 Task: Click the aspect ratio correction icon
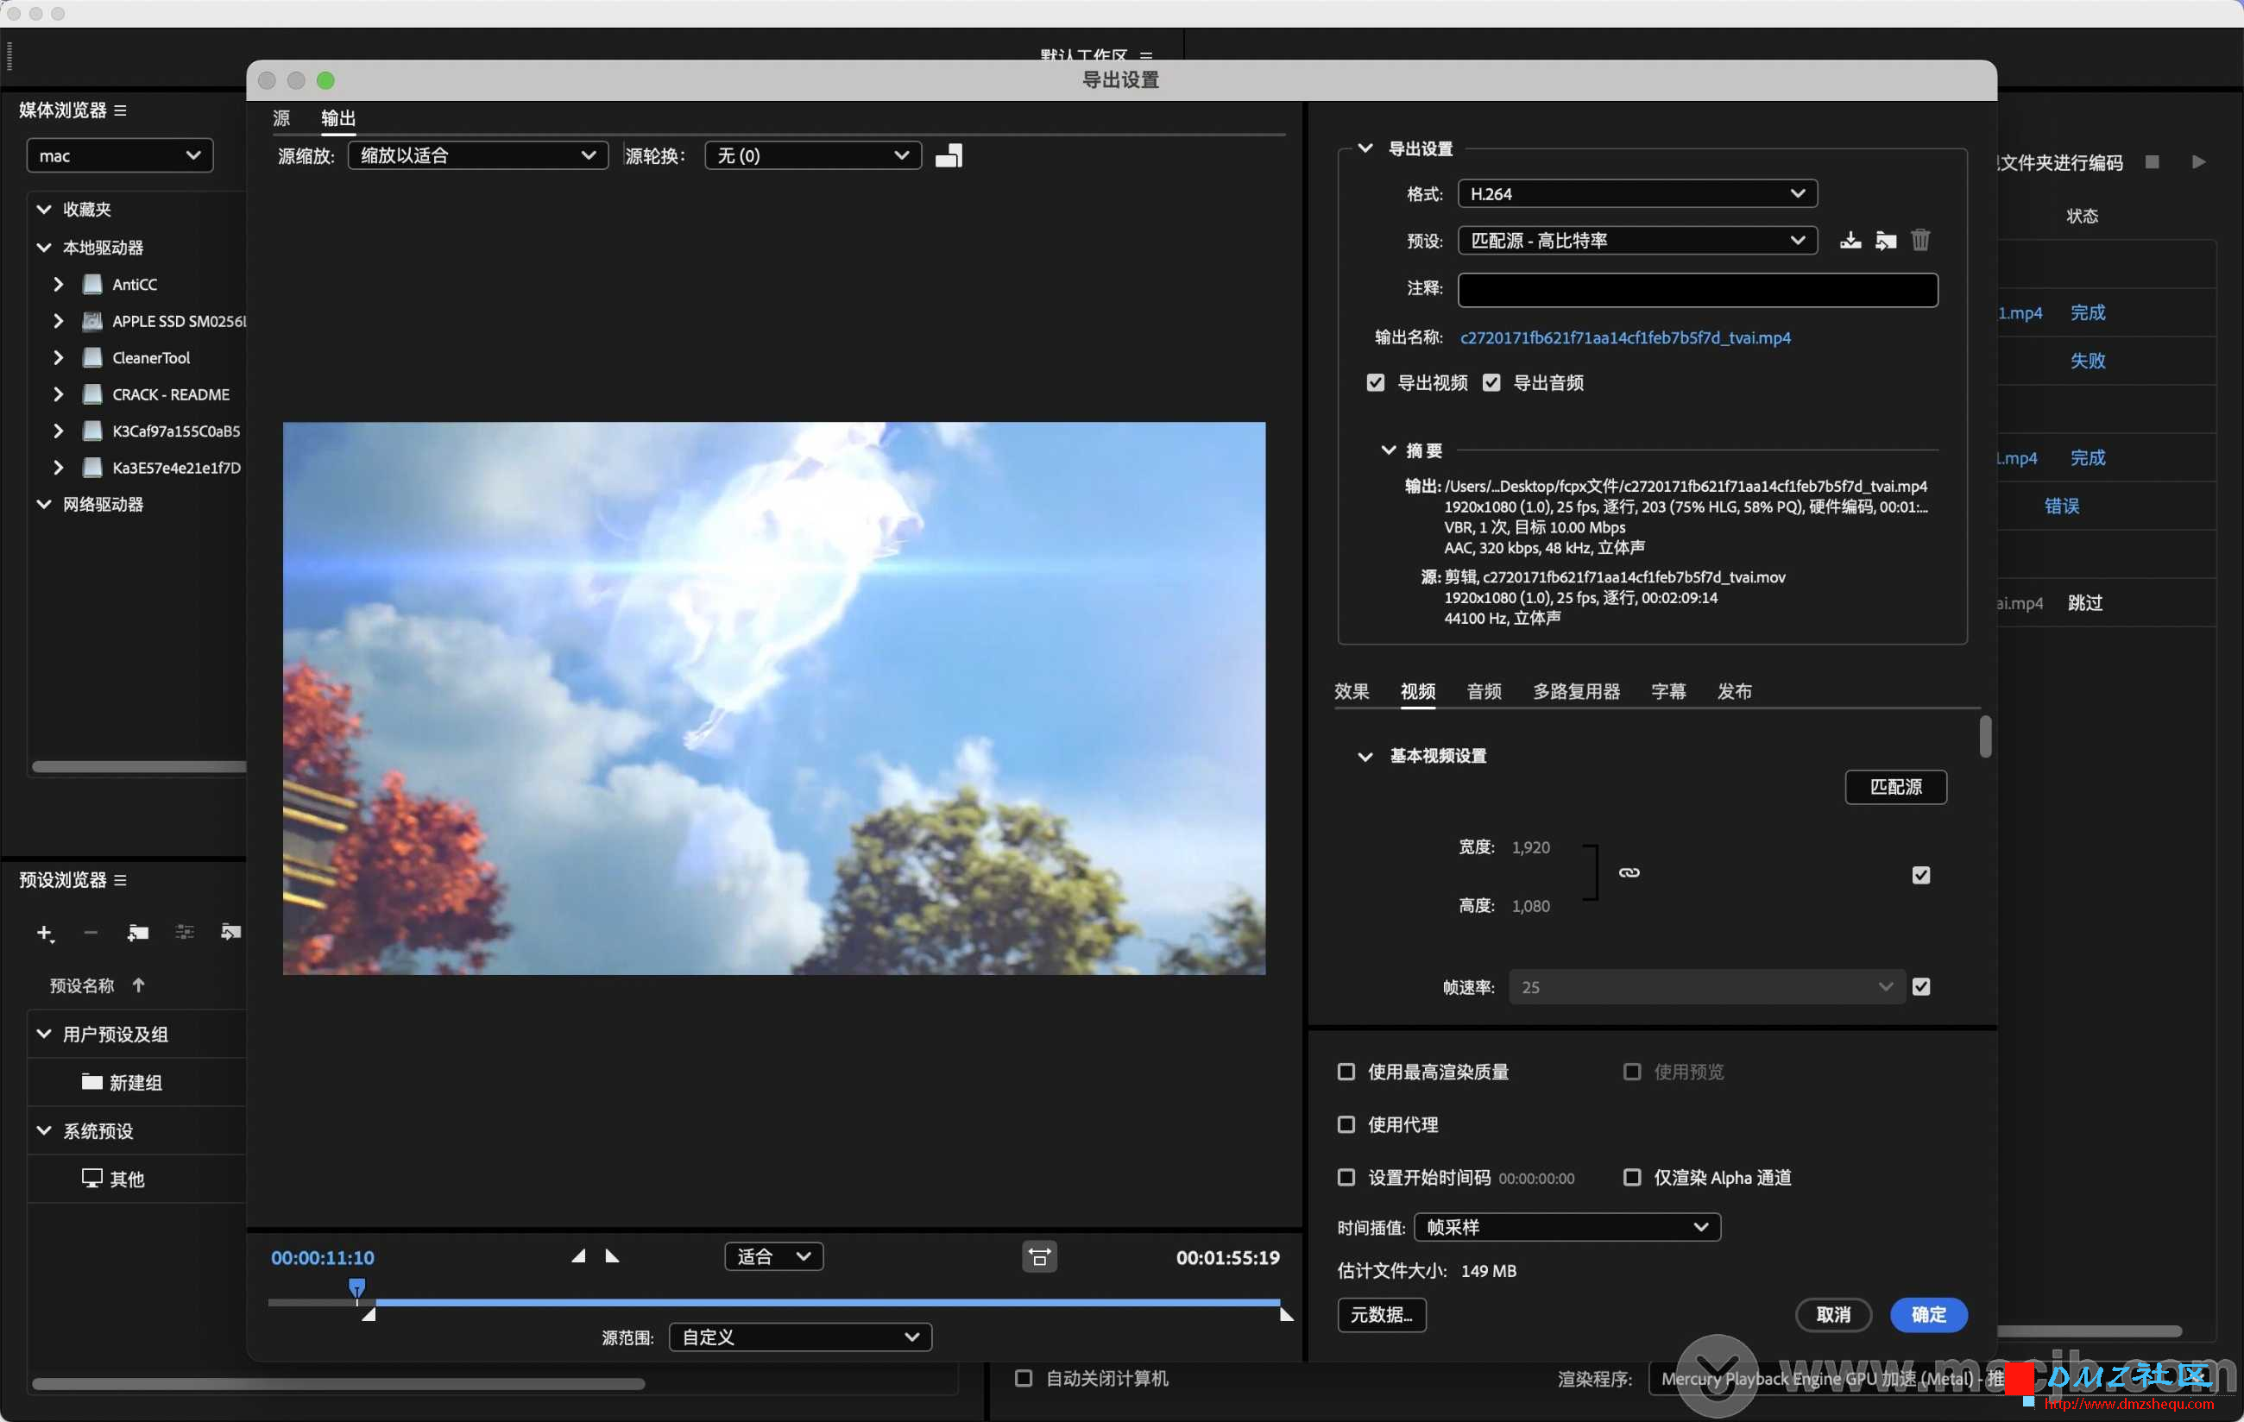coord(1039,1257)
